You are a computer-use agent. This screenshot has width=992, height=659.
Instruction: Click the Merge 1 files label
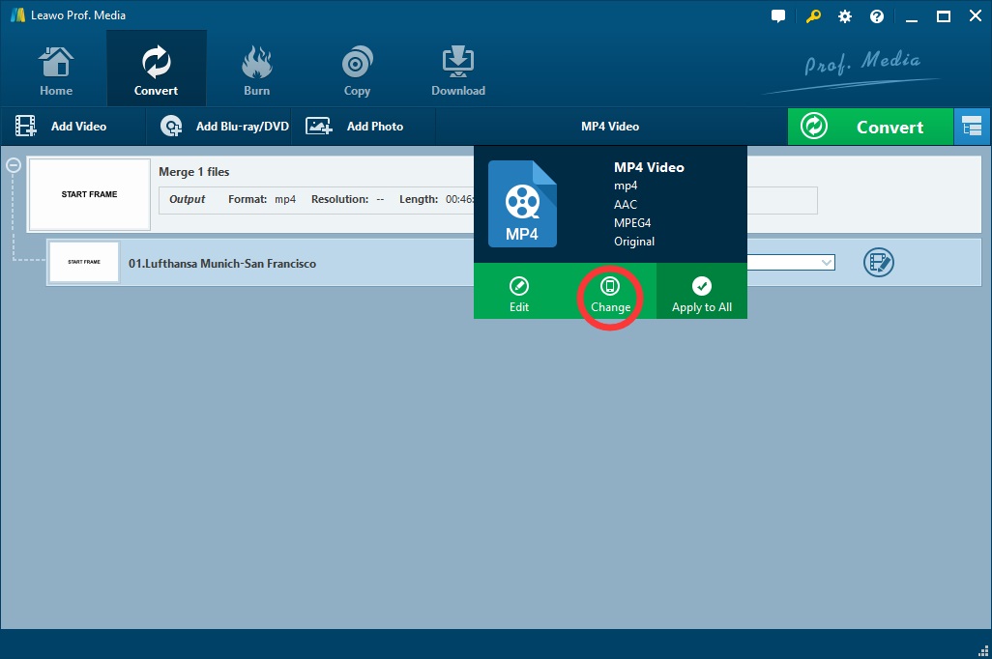tap(193, 172)
